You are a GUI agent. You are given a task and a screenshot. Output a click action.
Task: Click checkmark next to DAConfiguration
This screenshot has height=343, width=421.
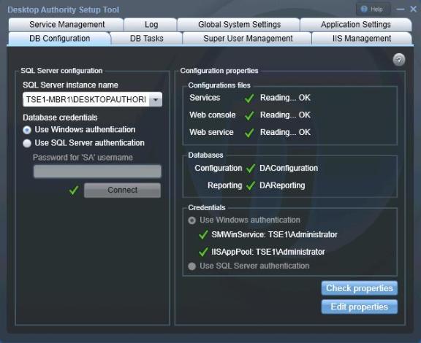pos(251,169)
